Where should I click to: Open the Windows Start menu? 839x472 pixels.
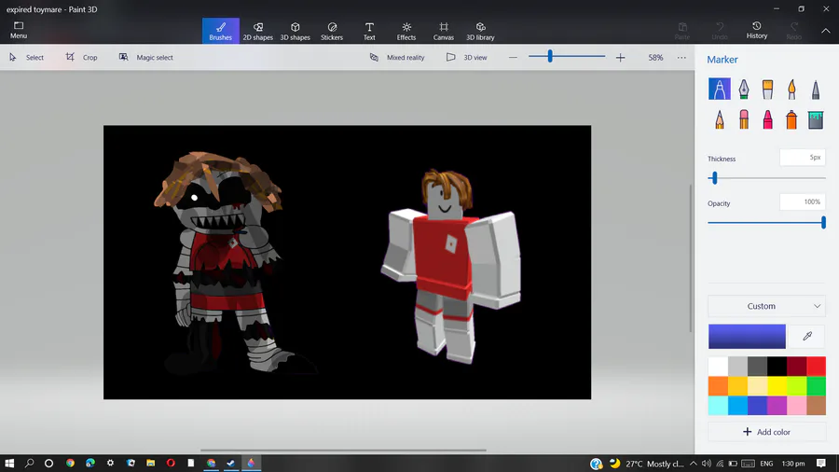9,463
